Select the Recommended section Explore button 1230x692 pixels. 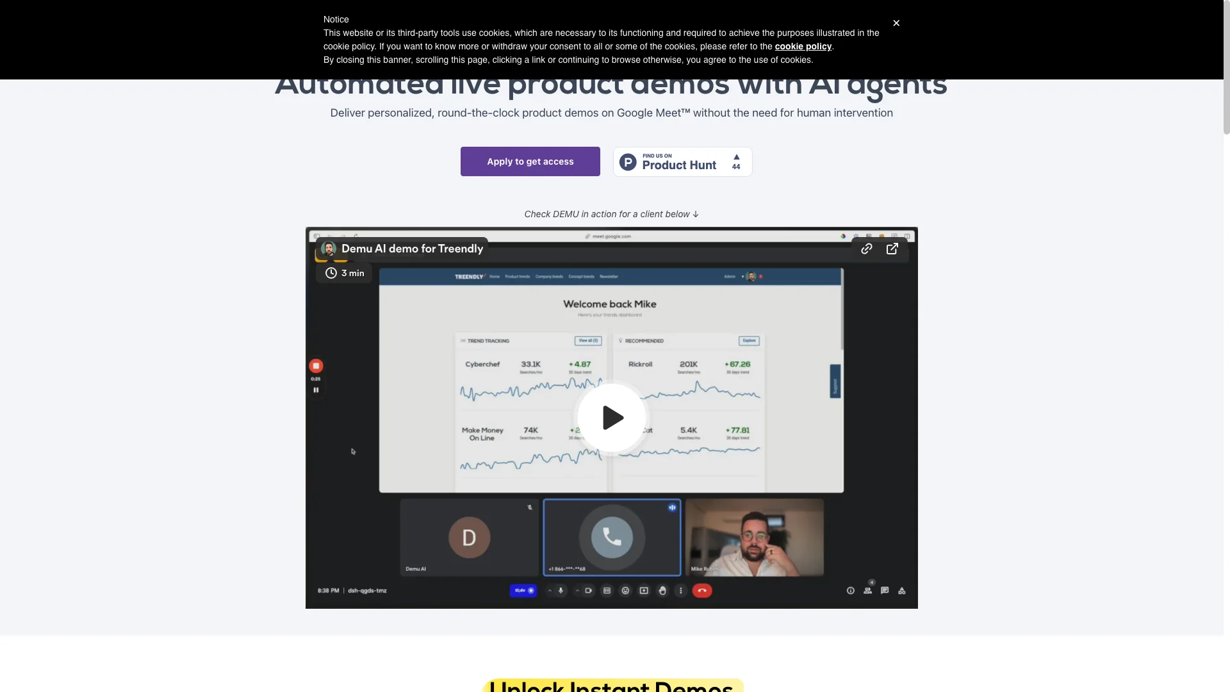(x=748, y=339)
